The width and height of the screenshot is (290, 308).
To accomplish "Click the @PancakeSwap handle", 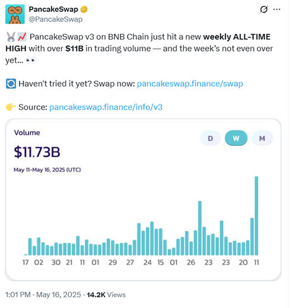I will (56, 20).
